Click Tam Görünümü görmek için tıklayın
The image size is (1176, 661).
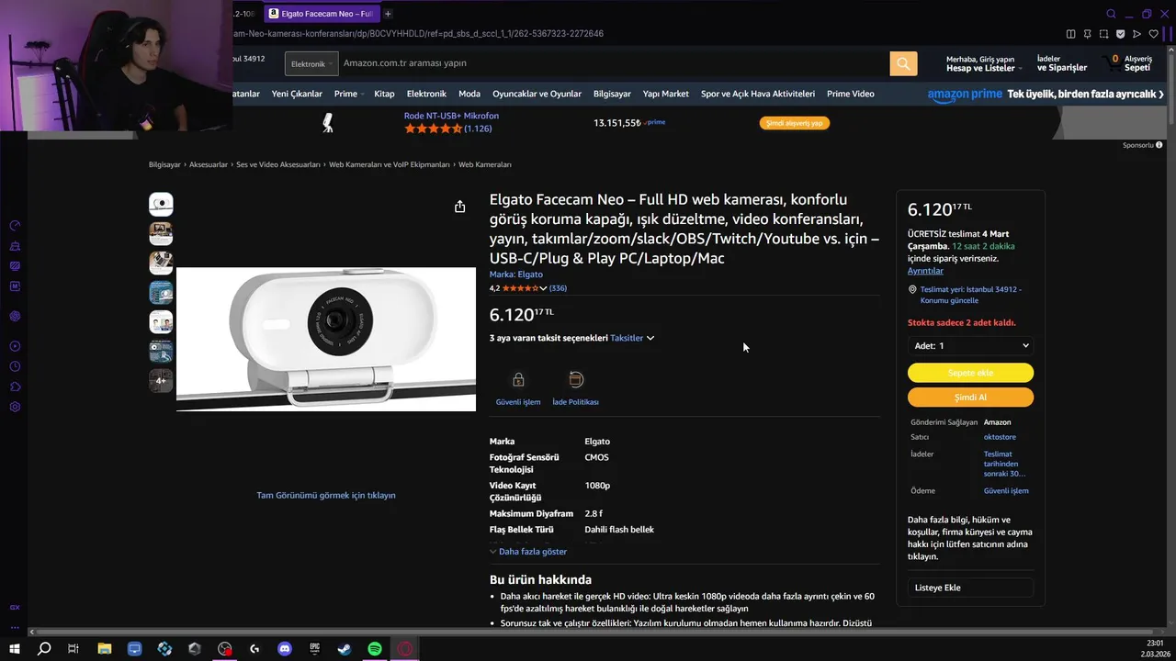click(x=326, y=495)
